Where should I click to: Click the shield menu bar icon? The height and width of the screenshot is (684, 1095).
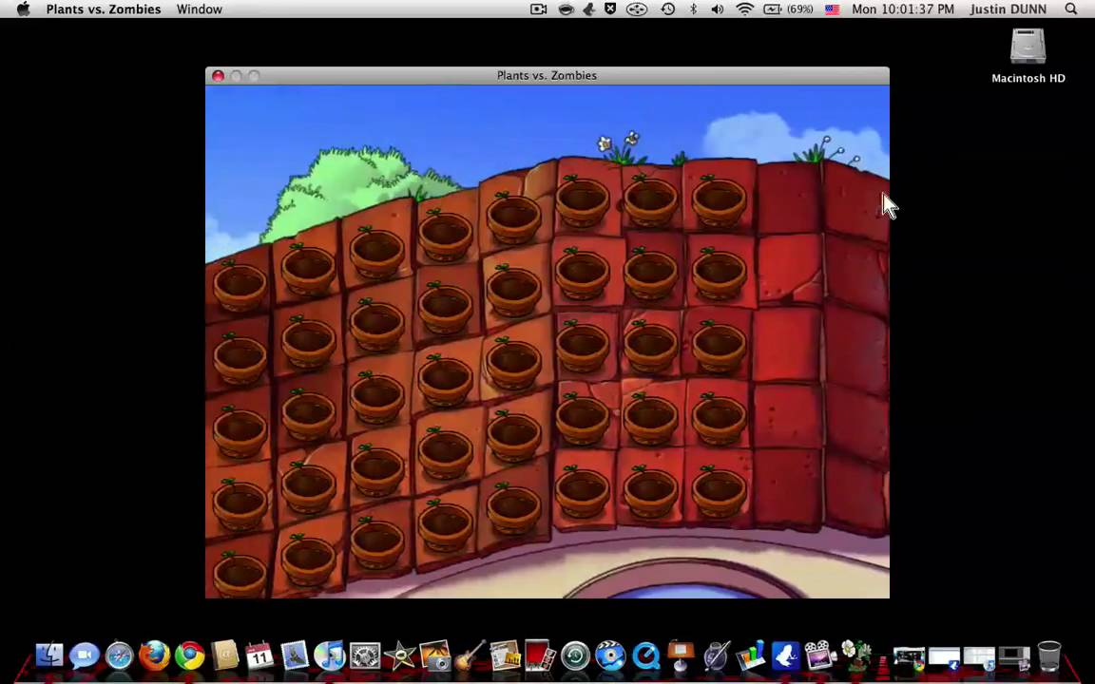tap(610, 9)
